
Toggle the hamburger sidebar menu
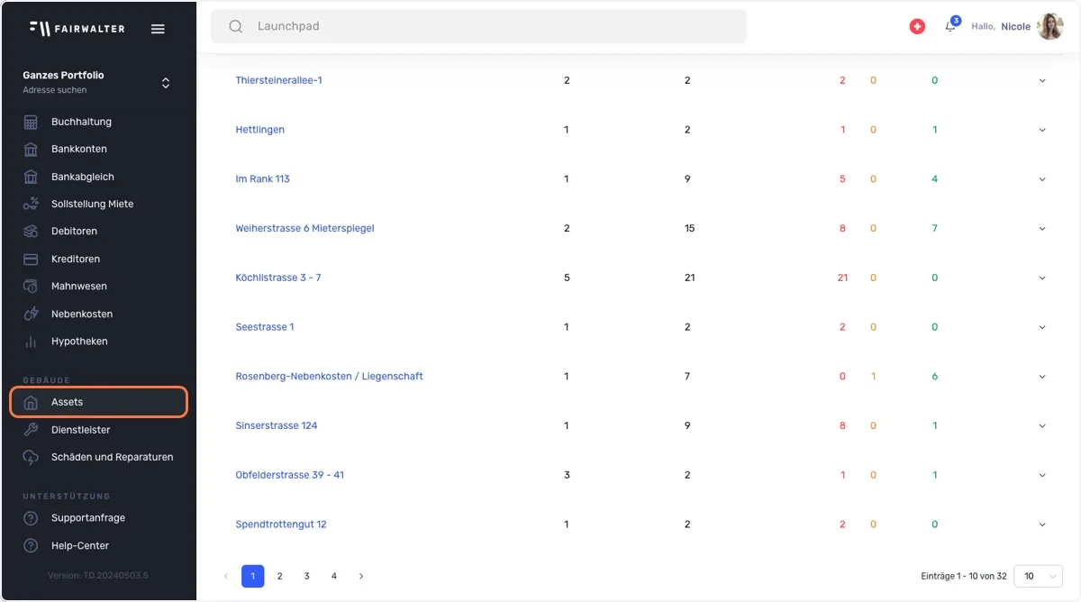click(x=158, y=29)
